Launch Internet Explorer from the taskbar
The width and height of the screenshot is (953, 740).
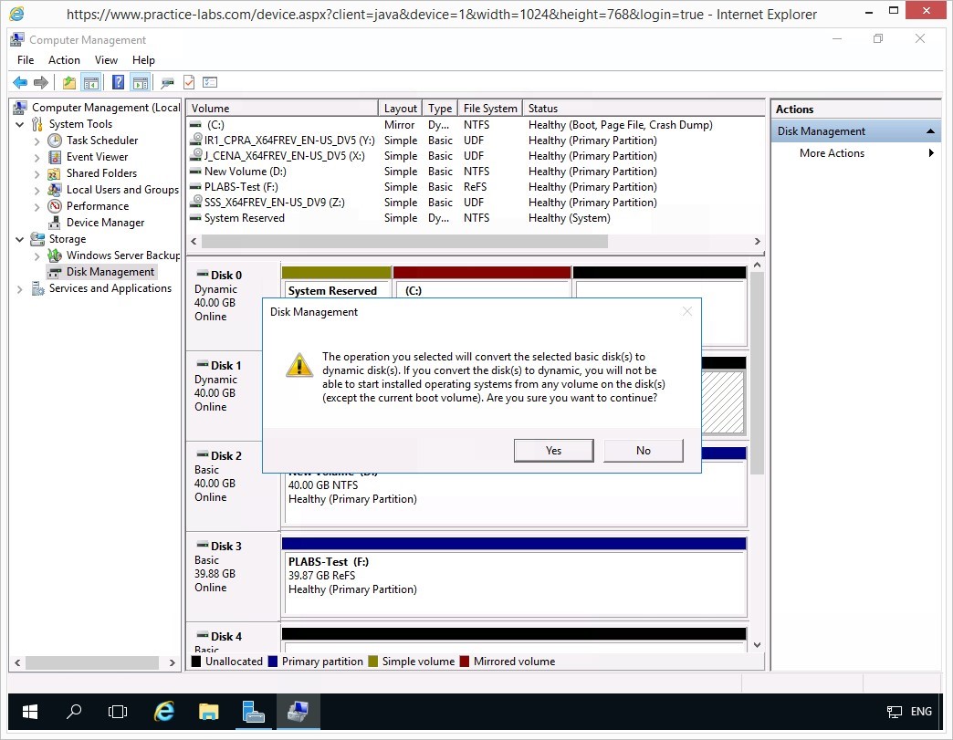(164, 712)
